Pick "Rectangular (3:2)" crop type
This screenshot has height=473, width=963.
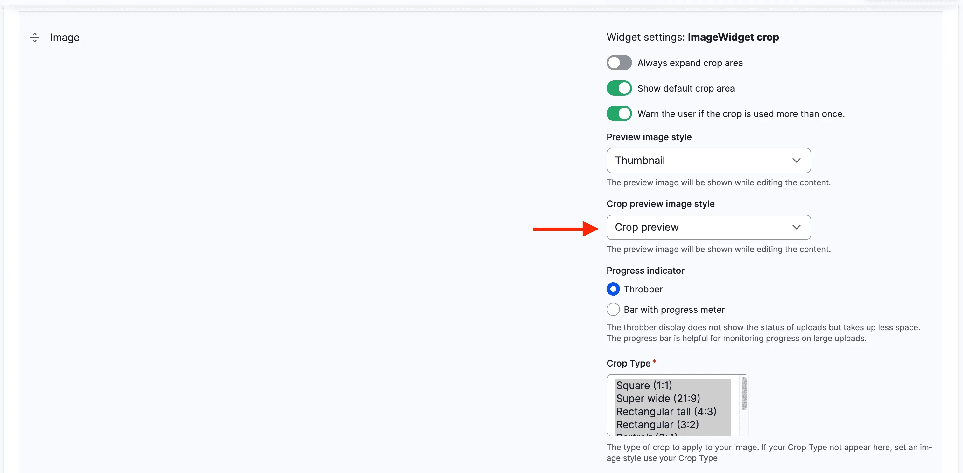[657, 424]
